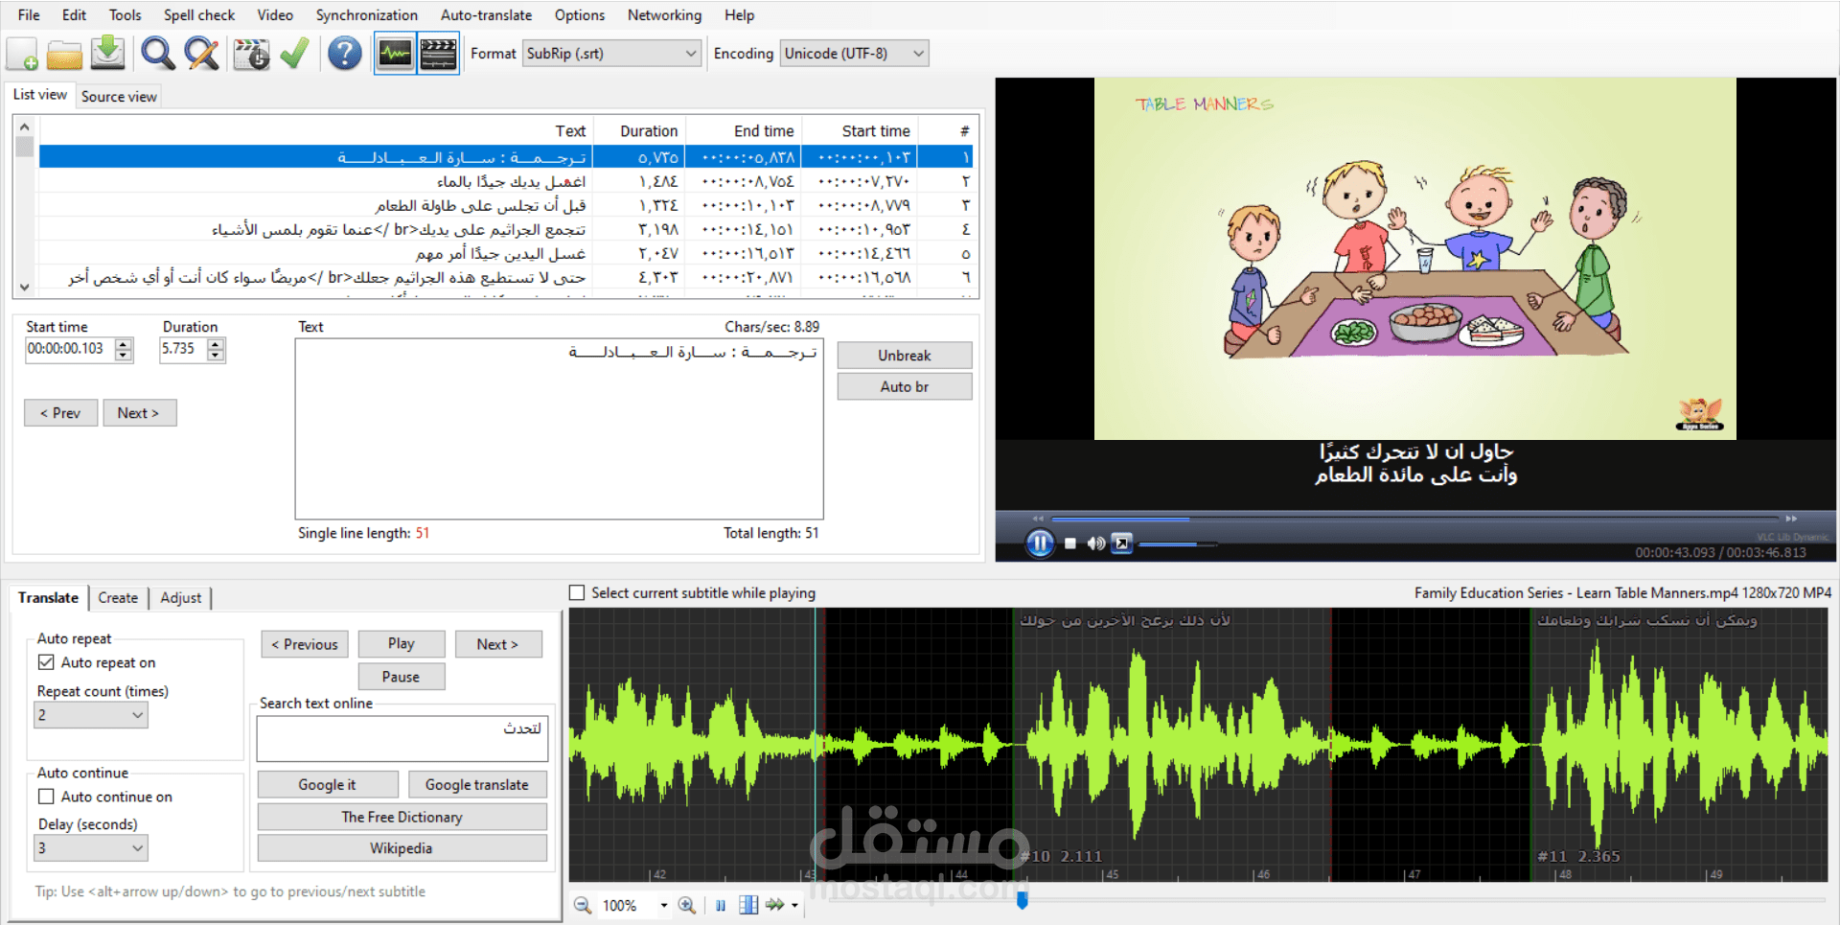
Task: Adjust the video player volume slider
Action: point(1179,544)
